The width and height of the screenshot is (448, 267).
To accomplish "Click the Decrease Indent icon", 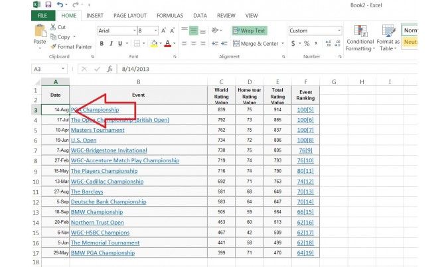I will [215, 43].
